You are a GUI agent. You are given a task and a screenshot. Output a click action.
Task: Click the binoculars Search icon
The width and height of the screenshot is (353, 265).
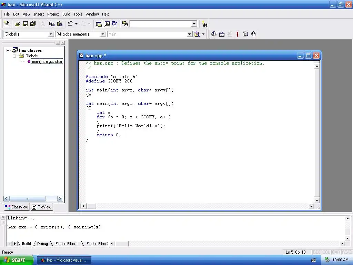tap(205, 24)
